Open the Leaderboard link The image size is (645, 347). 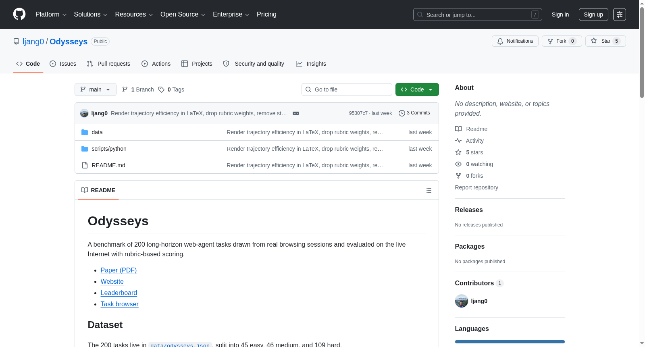click(x=119, y=293)
